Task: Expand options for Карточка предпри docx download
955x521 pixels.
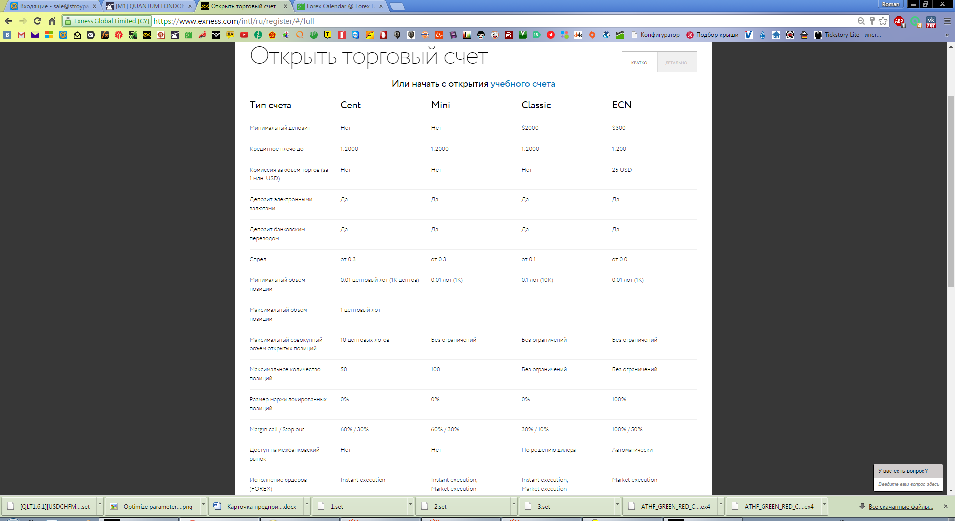Action: tap(307, 506)
